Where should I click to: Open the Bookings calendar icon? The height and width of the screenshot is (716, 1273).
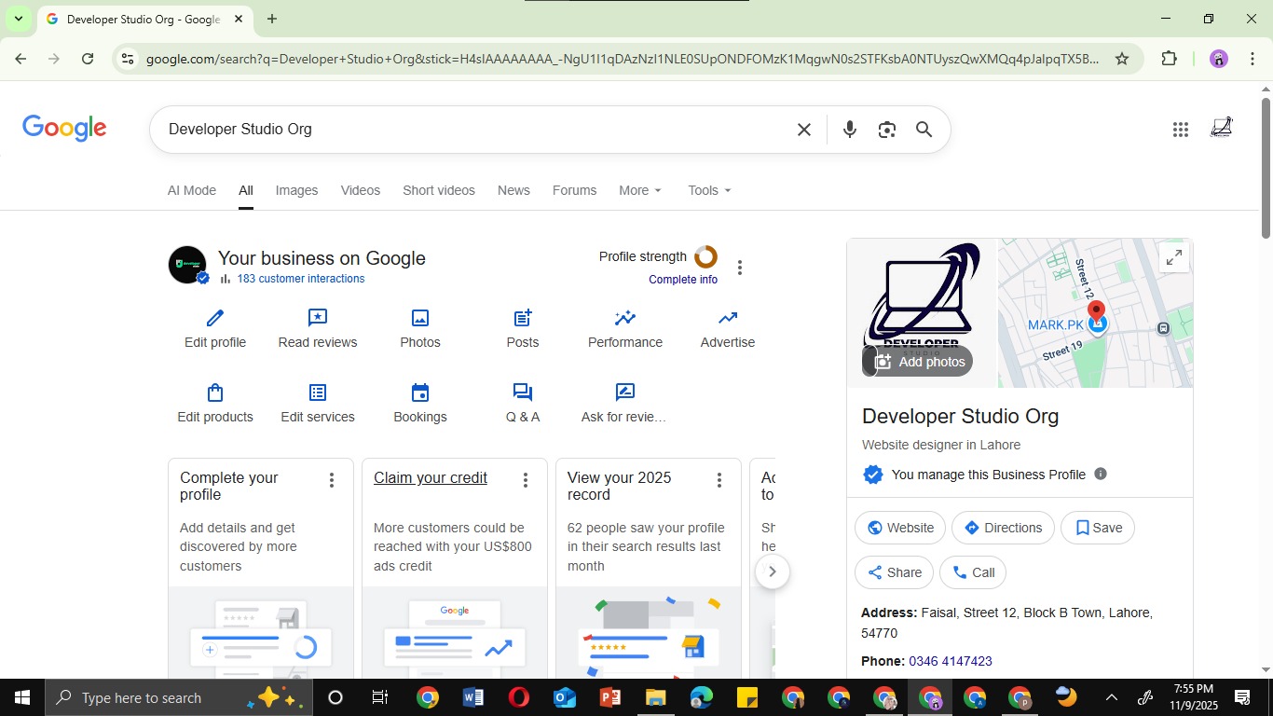[x=419, y=392]
